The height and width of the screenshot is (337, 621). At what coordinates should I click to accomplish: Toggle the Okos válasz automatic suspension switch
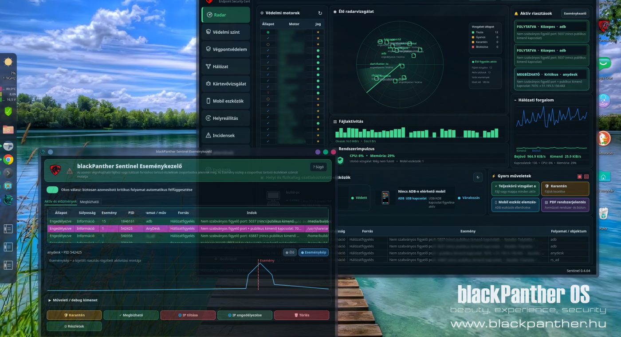tap(52, 190)
